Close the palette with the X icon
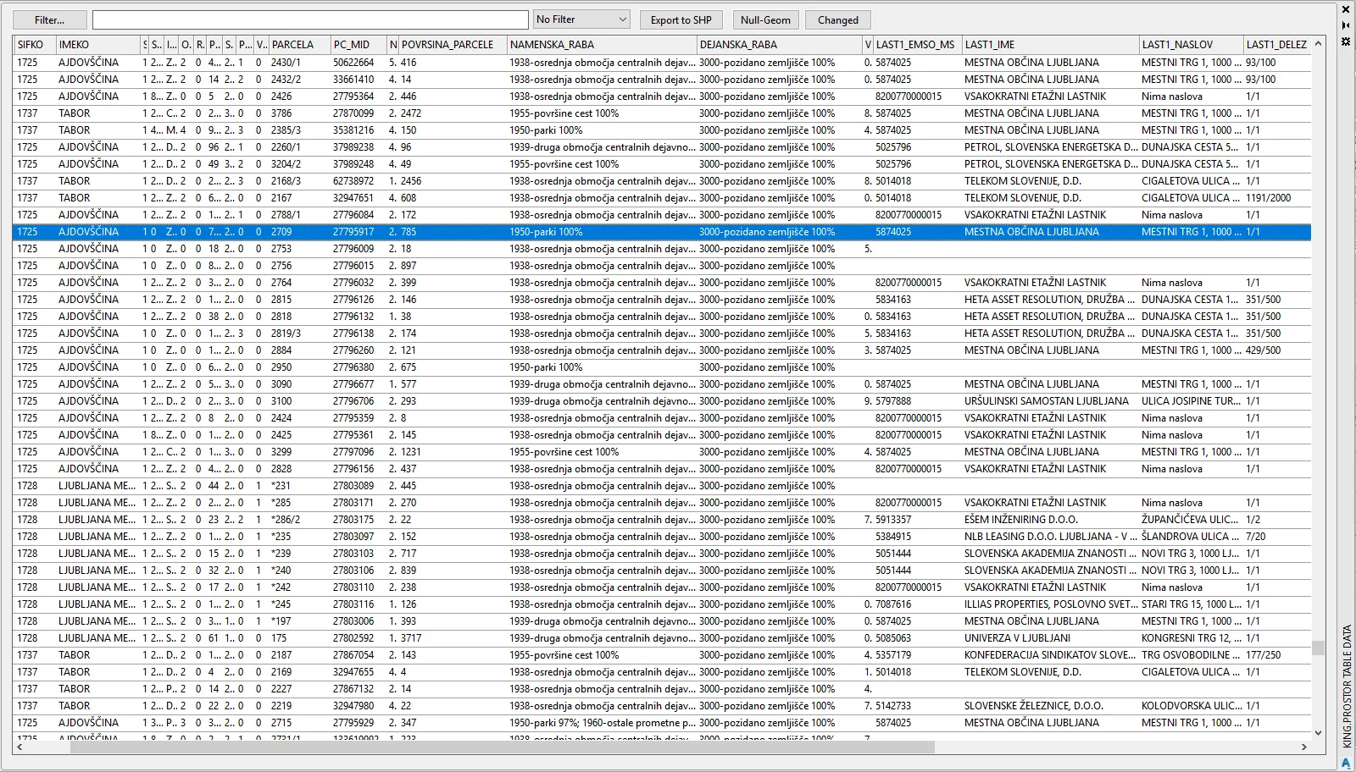The width and height of the screenshot is (1356, 772). click(x=1345, y=9)
